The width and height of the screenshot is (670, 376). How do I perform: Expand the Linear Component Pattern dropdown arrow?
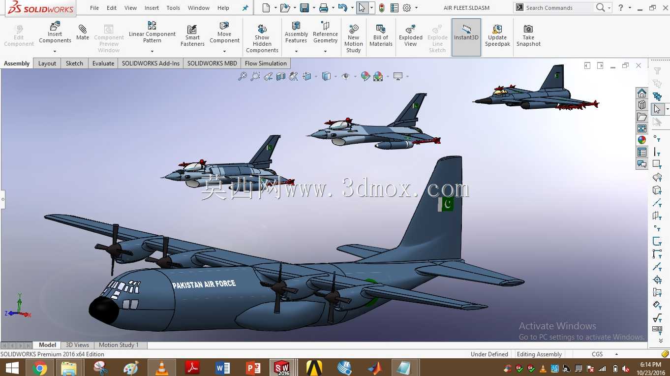[x=152, y=51]
